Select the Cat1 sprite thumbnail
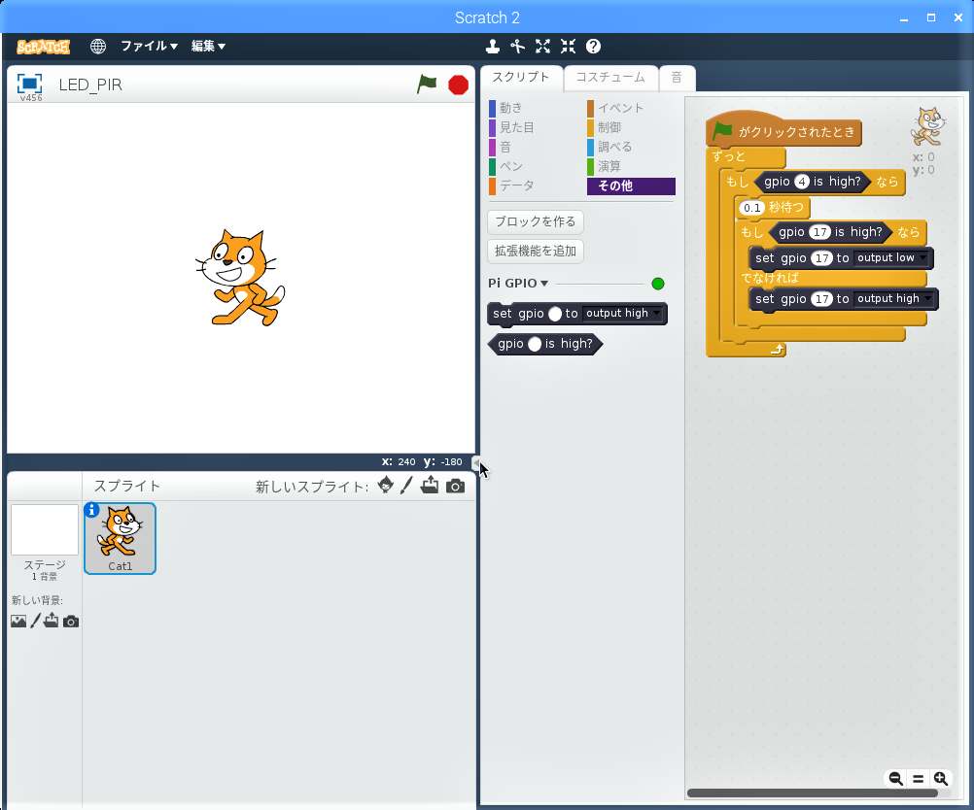Screen dimensions: 974x810 pos(120,538)
